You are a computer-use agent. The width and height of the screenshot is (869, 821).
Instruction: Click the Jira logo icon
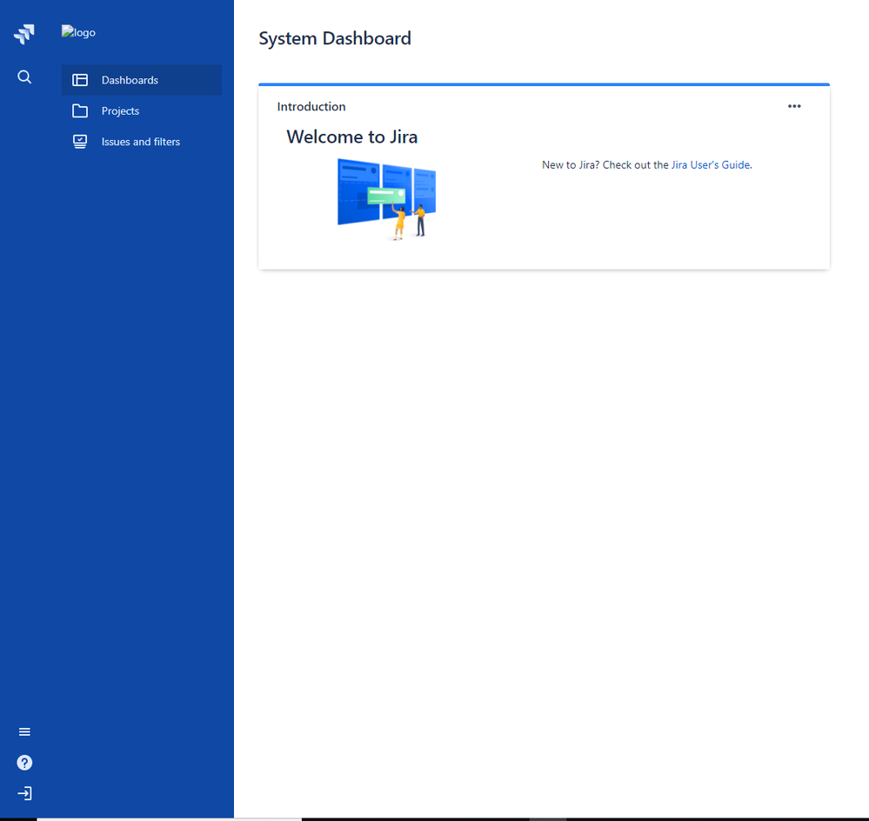pyautogui.click(x=23, y=34)
